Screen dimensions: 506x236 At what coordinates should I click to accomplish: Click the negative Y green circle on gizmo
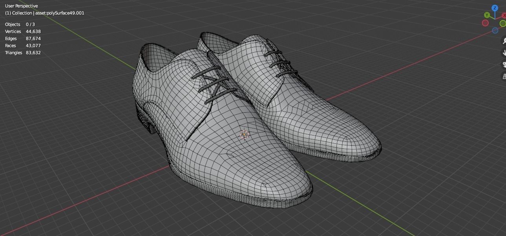[x=502, y=24]
